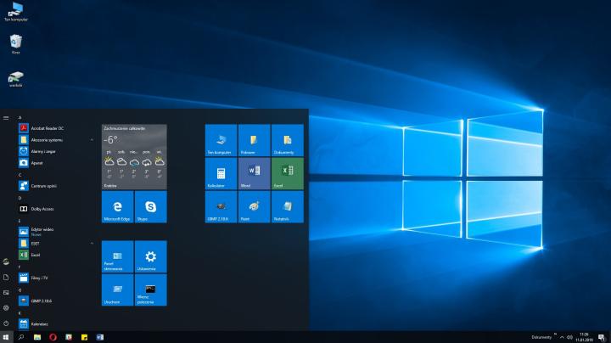Open the GIMP 2.10.6 tile

[221, 207]
